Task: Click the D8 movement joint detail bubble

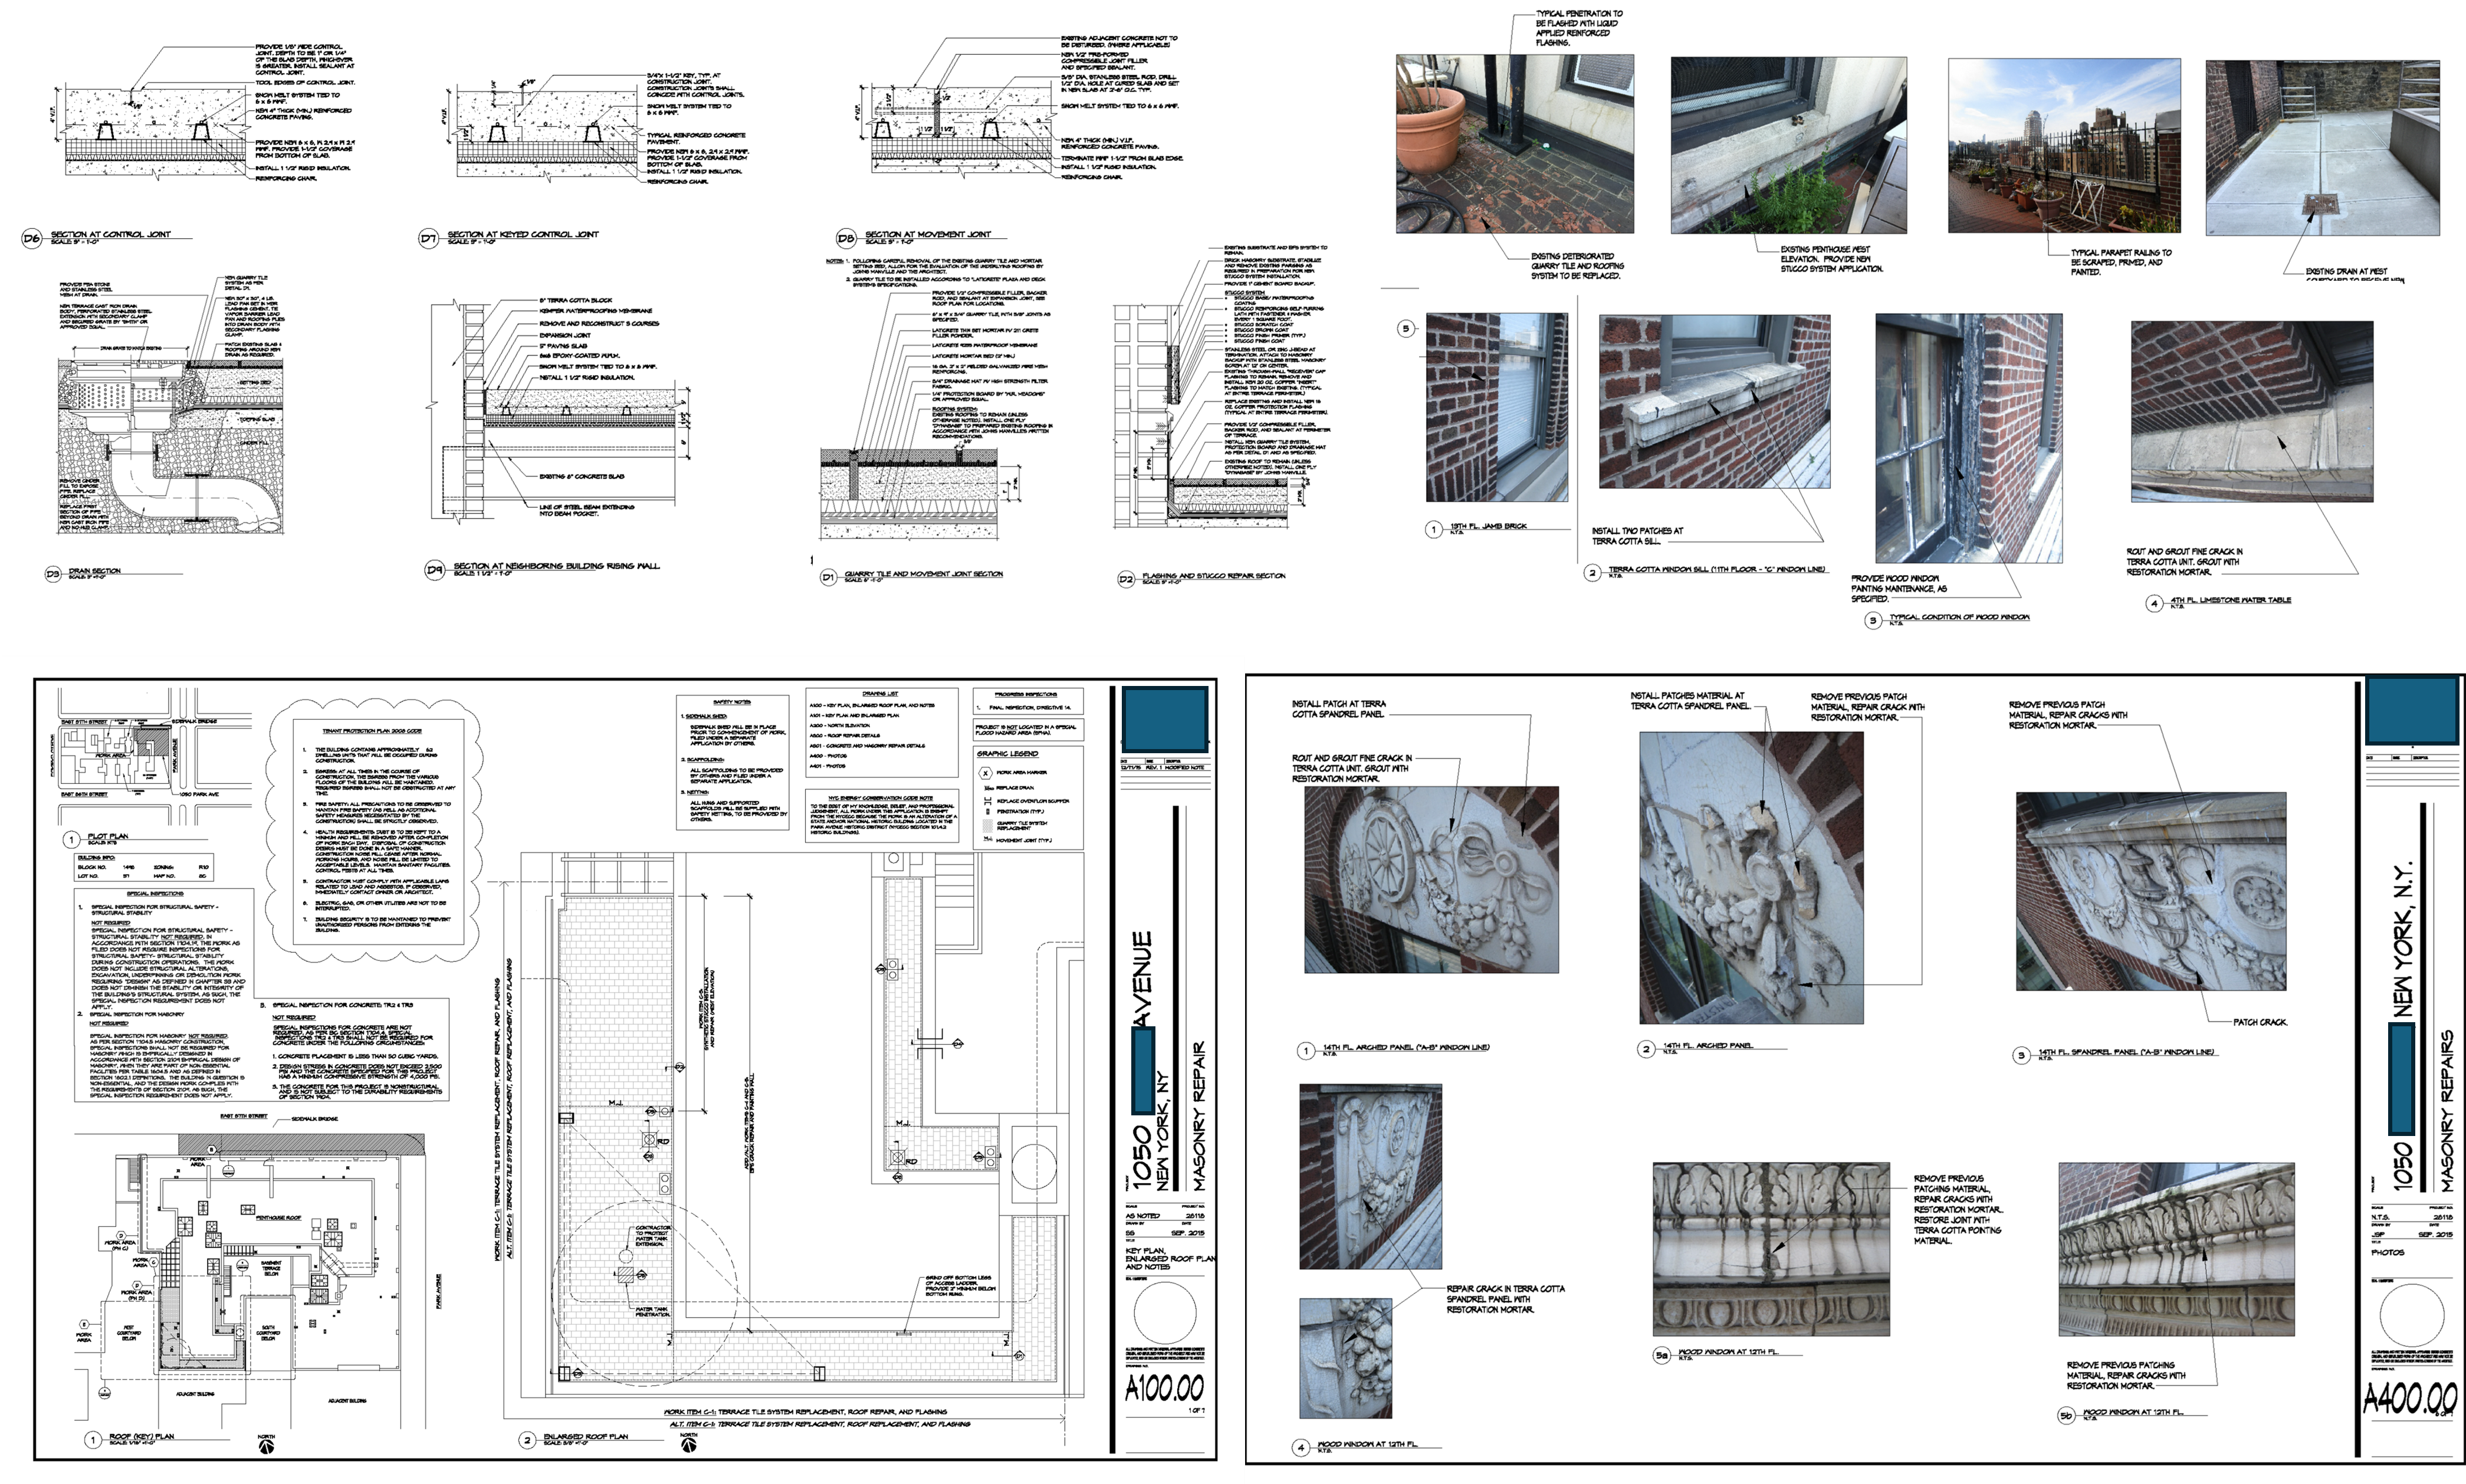Action: [x=846, y=239]
